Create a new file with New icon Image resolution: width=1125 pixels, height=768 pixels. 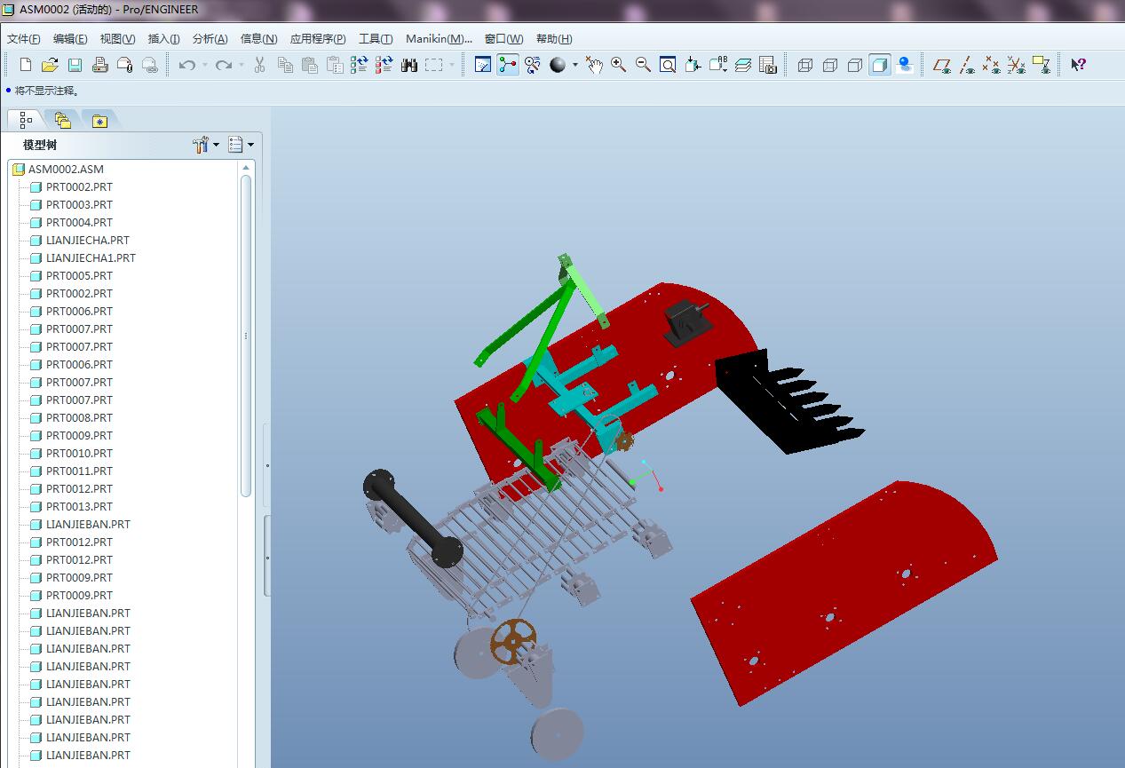26,65
